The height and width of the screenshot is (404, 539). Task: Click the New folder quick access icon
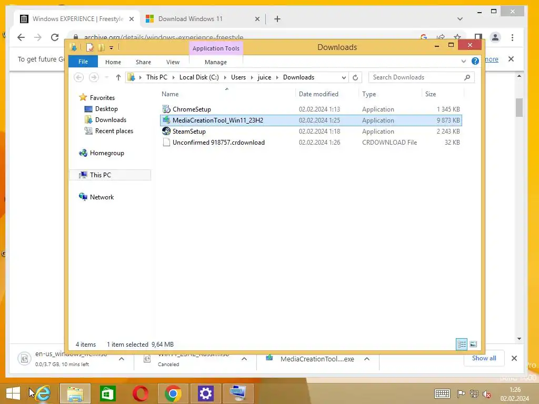[x=101, y=47]
